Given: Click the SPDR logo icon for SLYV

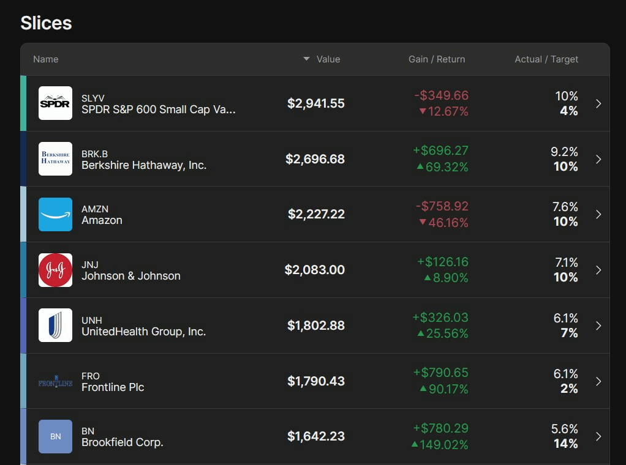Looking at the screenshot, I should [x=56, y=103].
